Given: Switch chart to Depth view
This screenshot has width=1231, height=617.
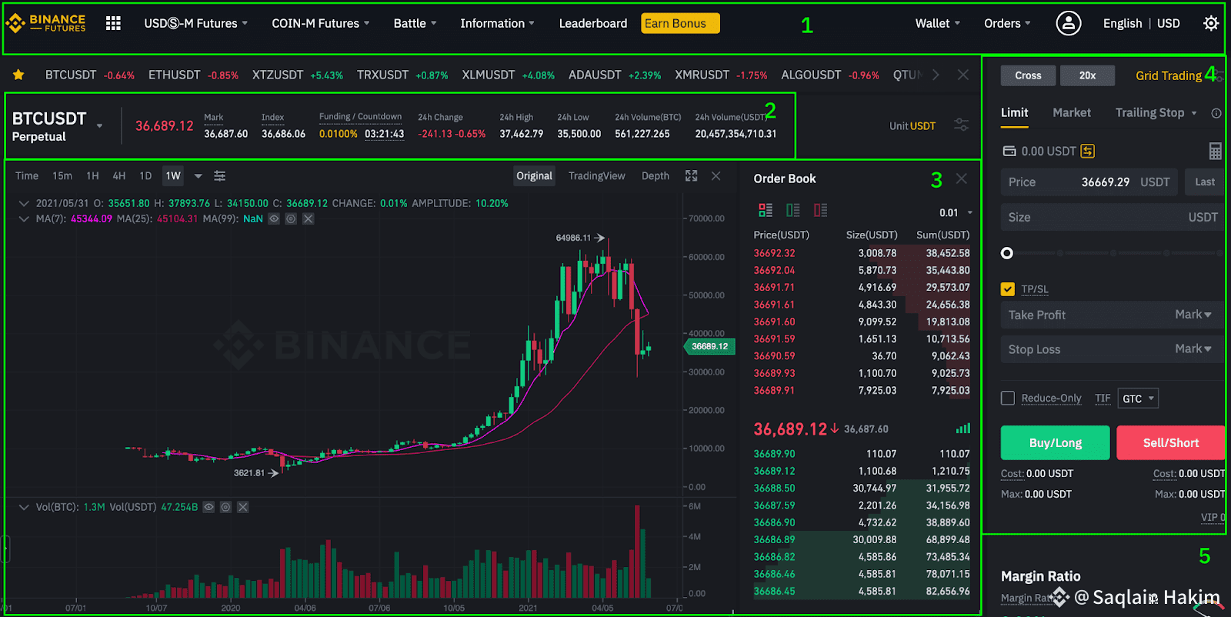Looking at the screenshot, I should [656, 176].
